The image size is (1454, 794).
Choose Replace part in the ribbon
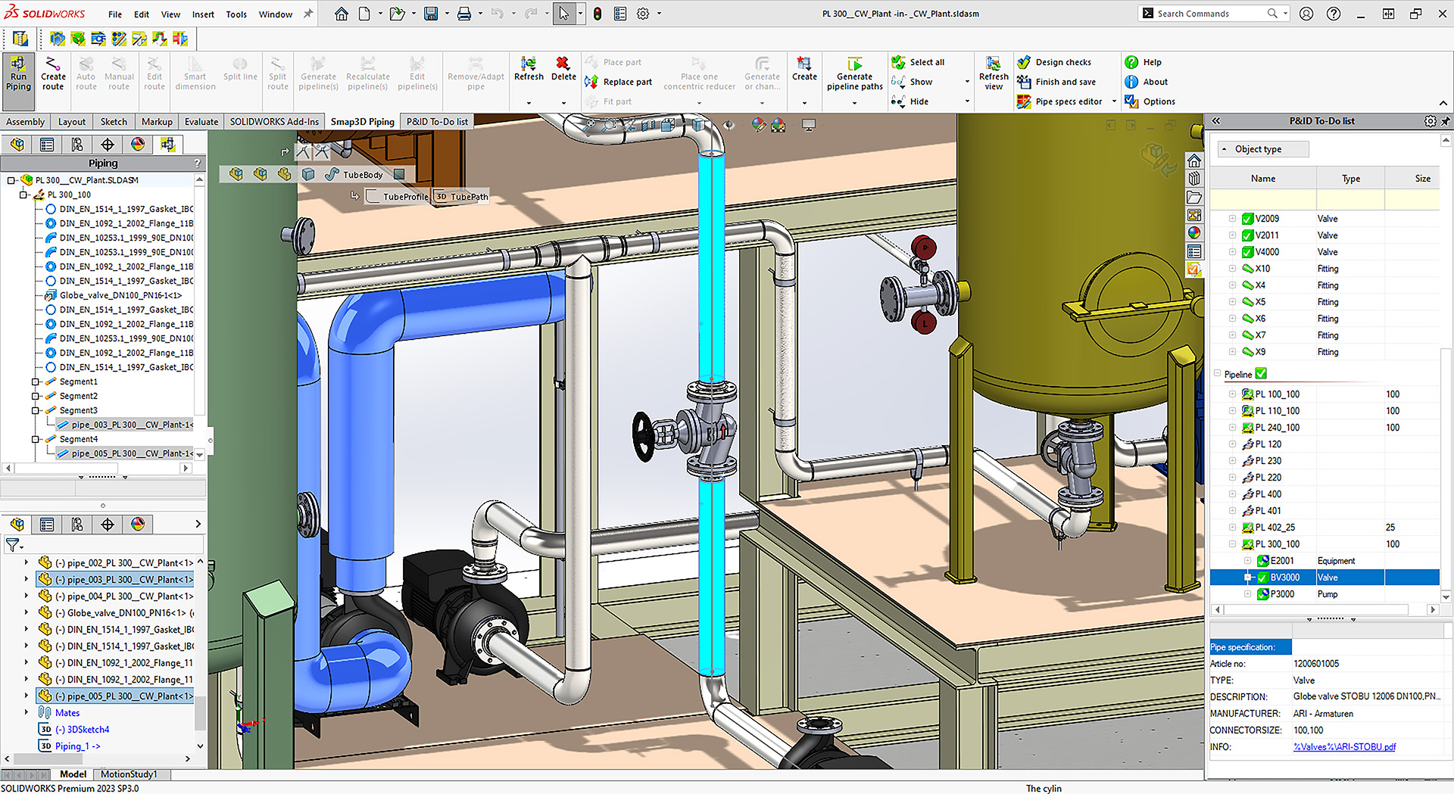click(x=618, y=82)
